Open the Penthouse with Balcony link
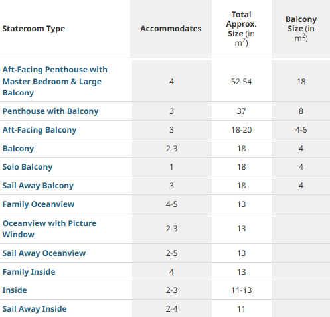 50,111
